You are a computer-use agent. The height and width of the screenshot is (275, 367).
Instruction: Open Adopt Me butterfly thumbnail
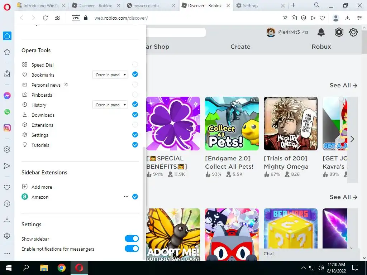coord(173,235)
